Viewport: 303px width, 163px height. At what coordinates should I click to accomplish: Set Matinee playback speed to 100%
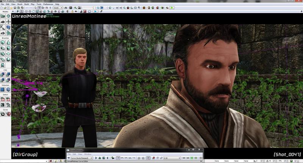click(118, 158)
